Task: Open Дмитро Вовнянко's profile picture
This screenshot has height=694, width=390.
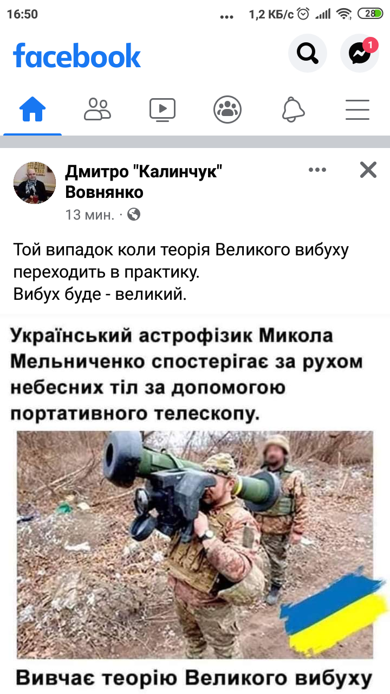Action: point(35,182)
